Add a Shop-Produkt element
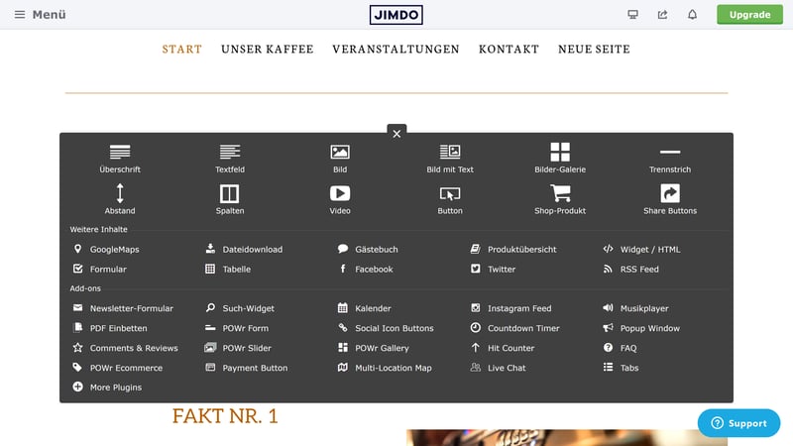 pos(560,198)
